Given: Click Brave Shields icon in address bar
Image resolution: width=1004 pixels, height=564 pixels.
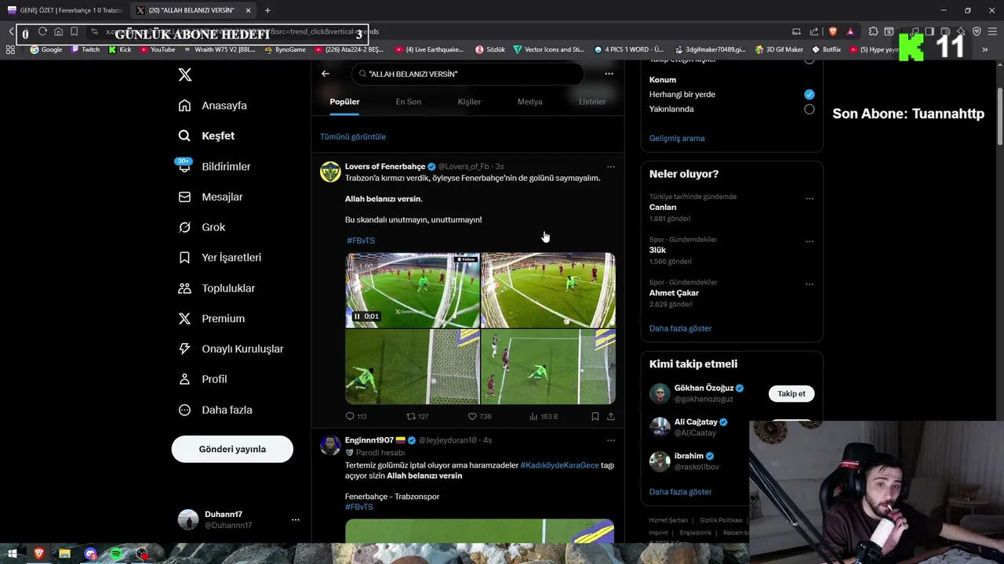Looking at the screenshot, I should point(833,32).
